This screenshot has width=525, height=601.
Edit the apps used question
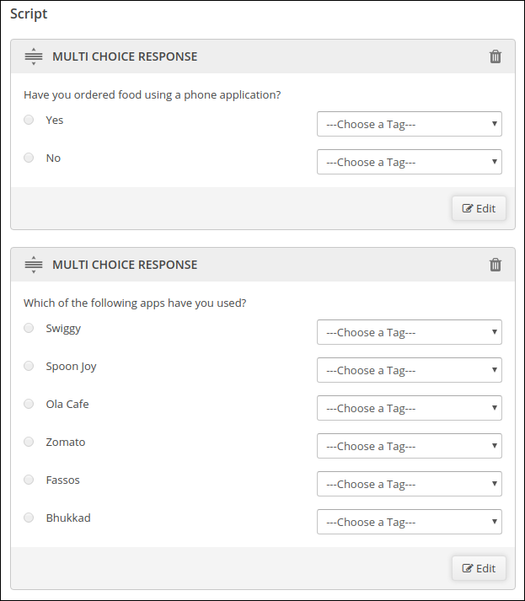(479, 568)
